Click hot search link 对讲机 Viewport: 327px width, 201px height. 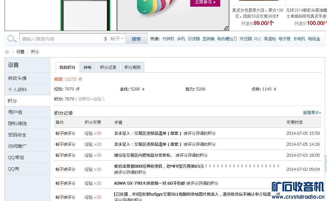click(x=168, y=39)
